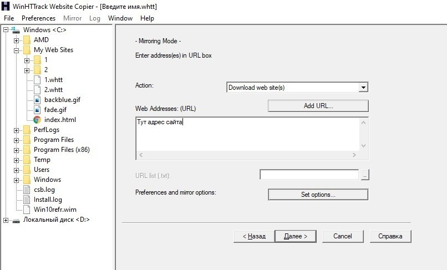Expand the Локальный диск D: node
Image resolution: width=447 pixels, height=270 pixels.
coord(6,220)
